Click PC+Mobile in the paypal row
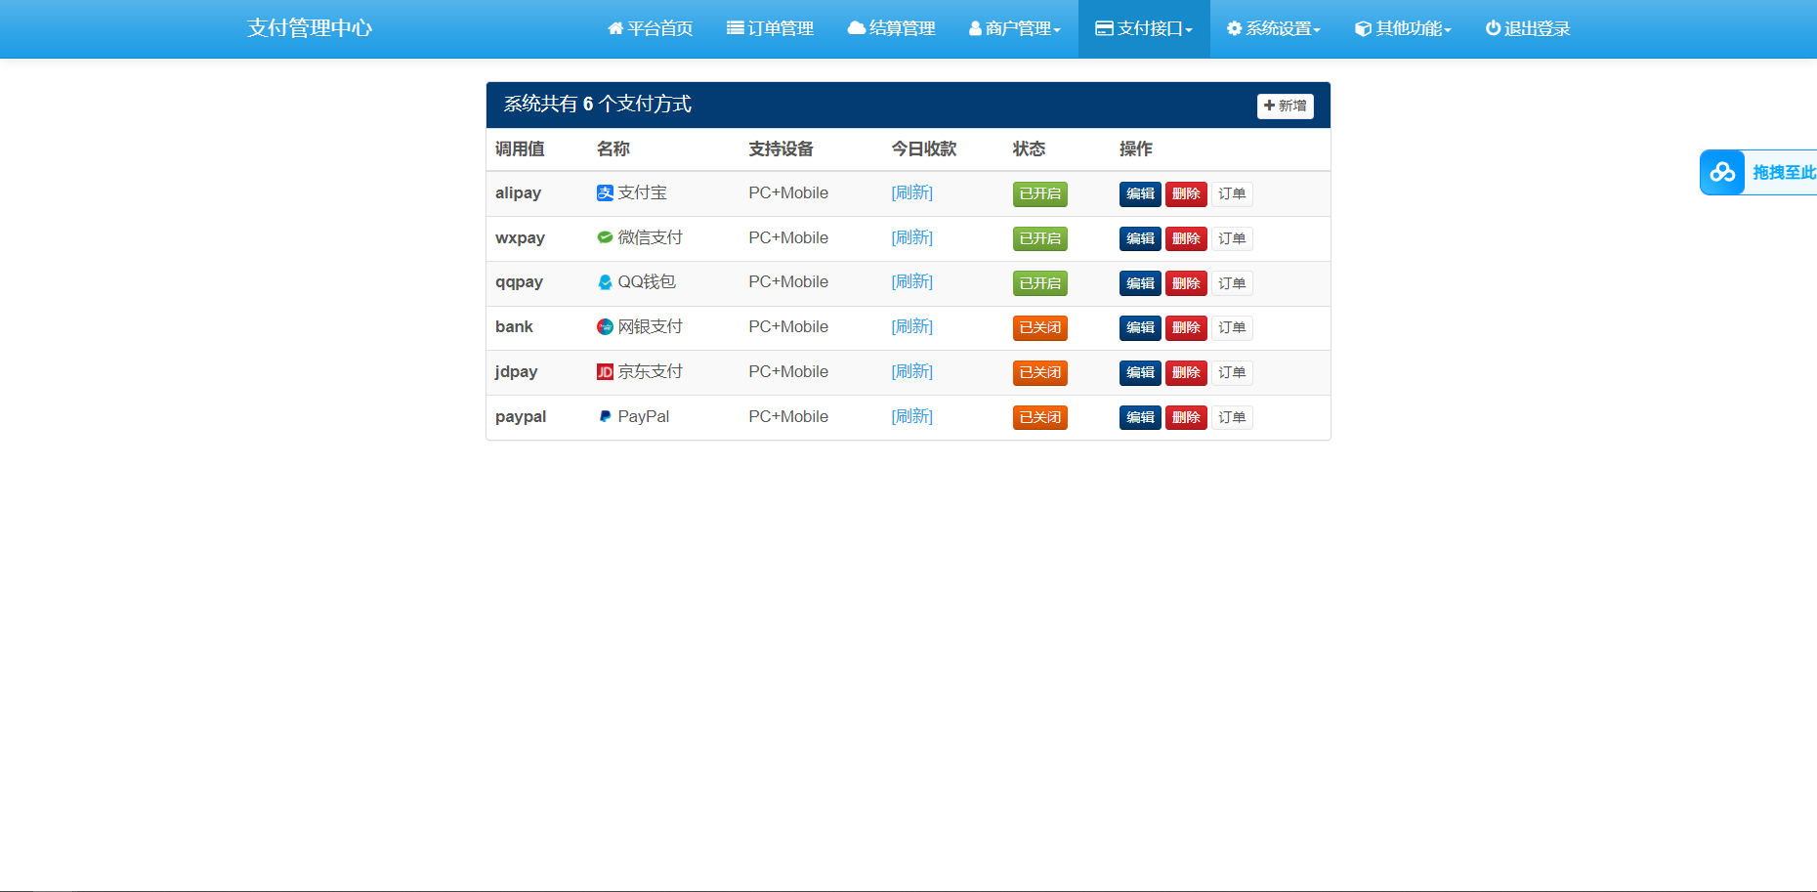 click(788, 417)
